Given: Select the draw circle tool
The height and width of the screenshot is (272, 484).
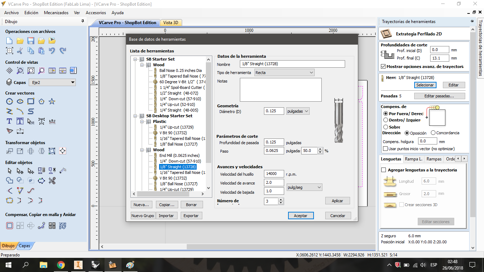Looking at the screenshot, I should 10,102.
